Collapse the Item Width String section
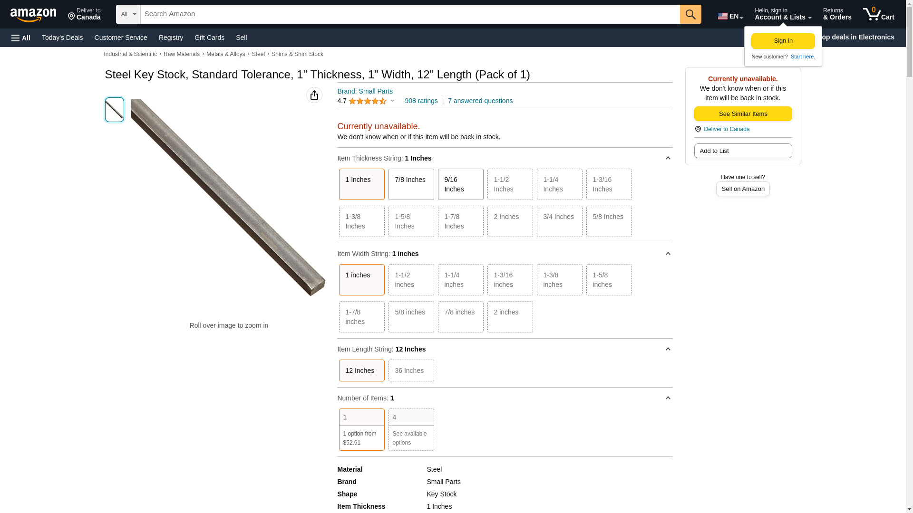This screenshot has height=513, width=913. pos(668,254)
